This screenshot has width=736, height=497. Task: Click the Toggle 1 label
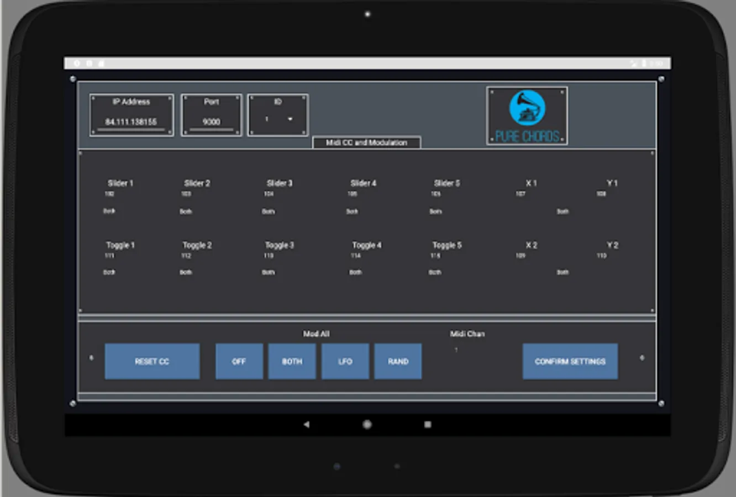pyautogui.click(x=120, y=245)
